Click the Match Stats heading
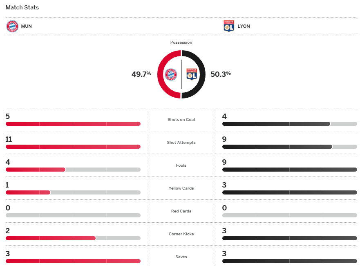Viewport: 360px width, 266px height. tap(22, 8)
